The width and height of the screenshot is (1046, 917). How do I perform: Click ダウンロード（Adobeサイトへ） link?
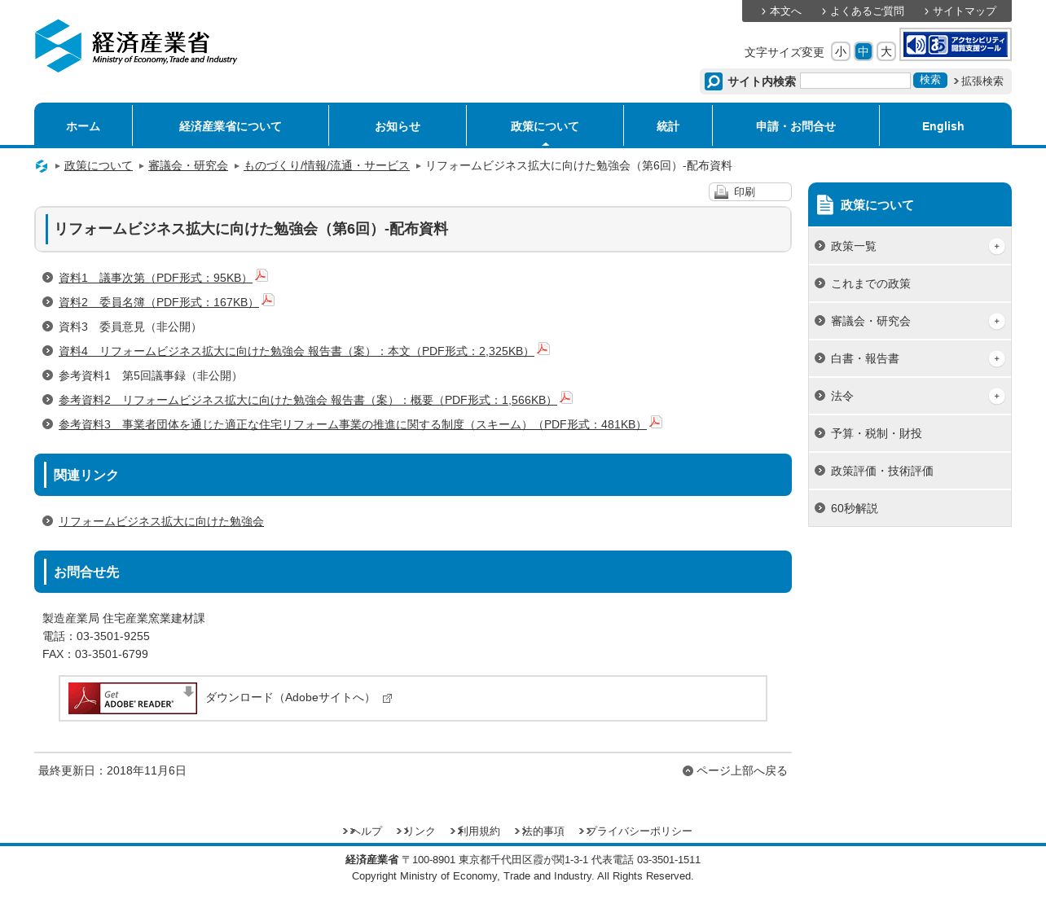pos(290,698)
